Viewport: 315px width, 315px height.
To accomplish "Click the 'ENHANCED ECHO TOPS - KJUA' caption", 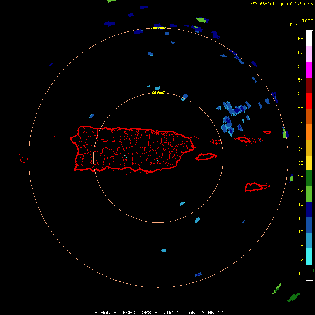I will pyautogui.click(x=134, y=313).
